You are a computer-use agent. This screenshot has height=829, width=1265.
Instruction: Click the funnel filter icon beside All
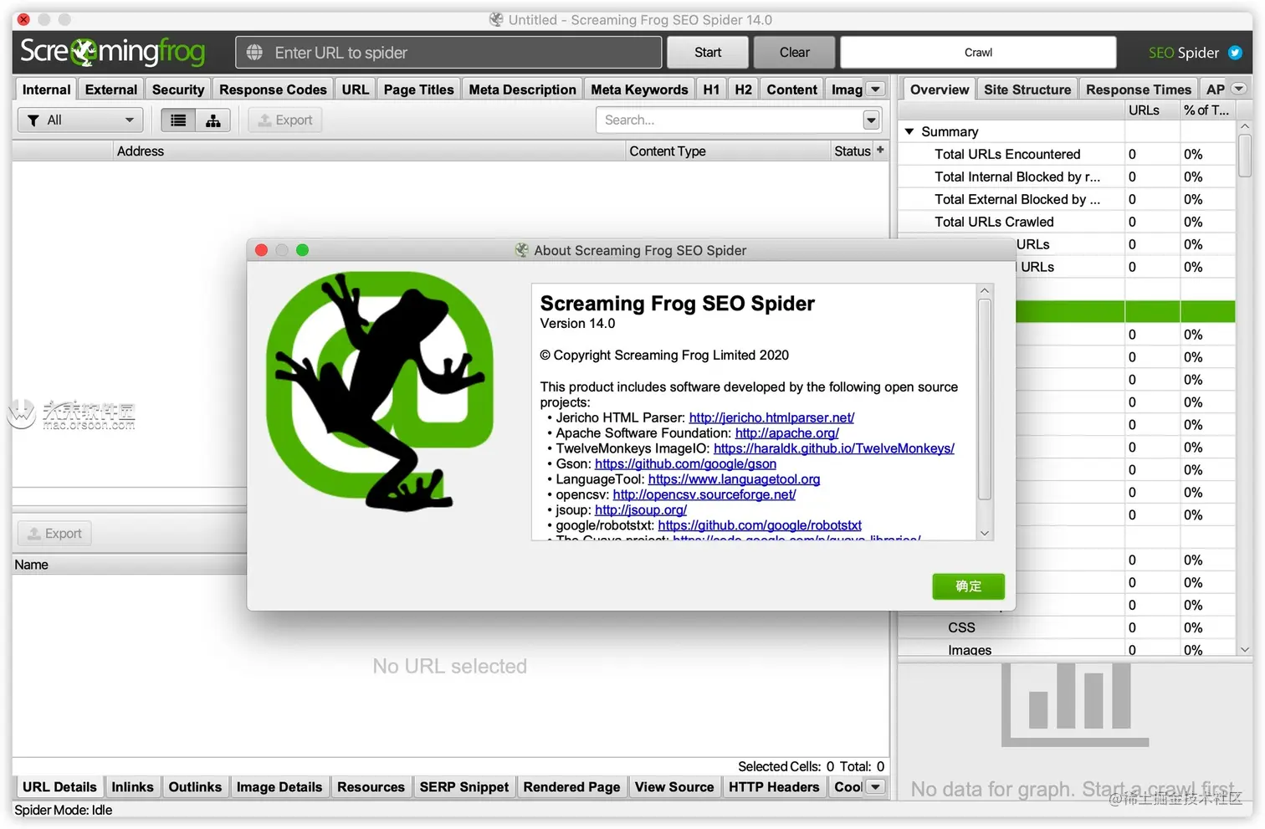(33, 120)
